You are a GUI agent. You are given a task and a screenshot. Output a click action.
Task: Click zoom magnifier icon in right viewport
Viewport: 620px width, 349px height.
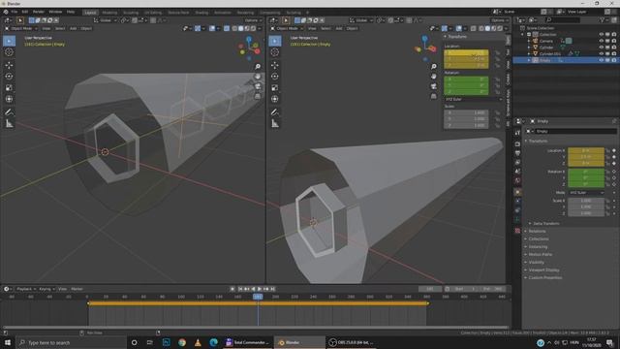click(x=434, y=67)
